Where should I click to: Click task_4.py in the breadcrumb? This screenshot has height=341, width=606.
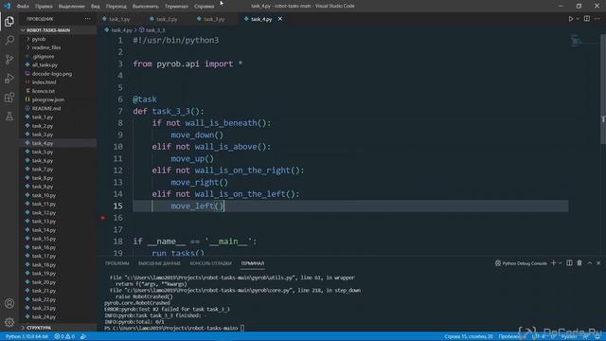tap(121, 29)
